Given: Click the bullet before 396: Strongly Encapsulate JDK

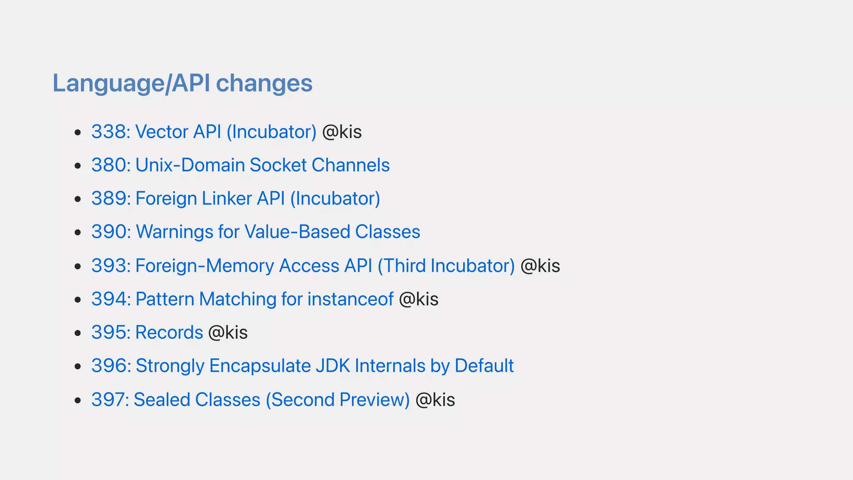Looking at the screenshot, I should click(77, 367).
